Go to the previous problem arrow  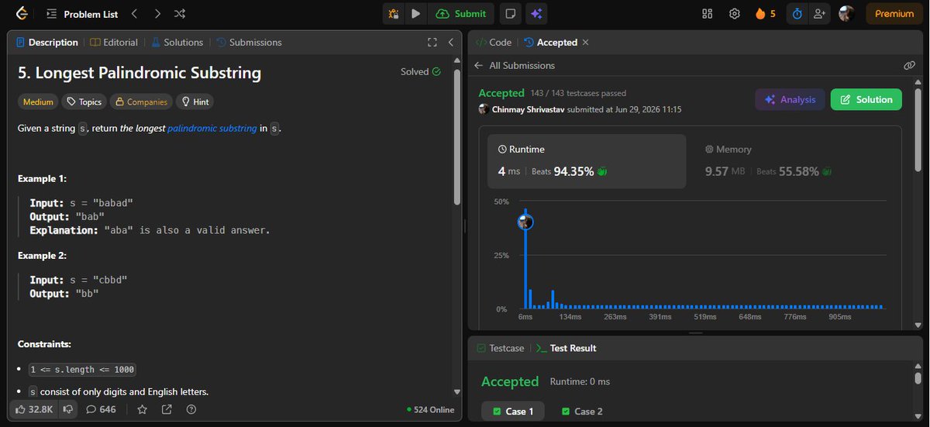(133, 13)
